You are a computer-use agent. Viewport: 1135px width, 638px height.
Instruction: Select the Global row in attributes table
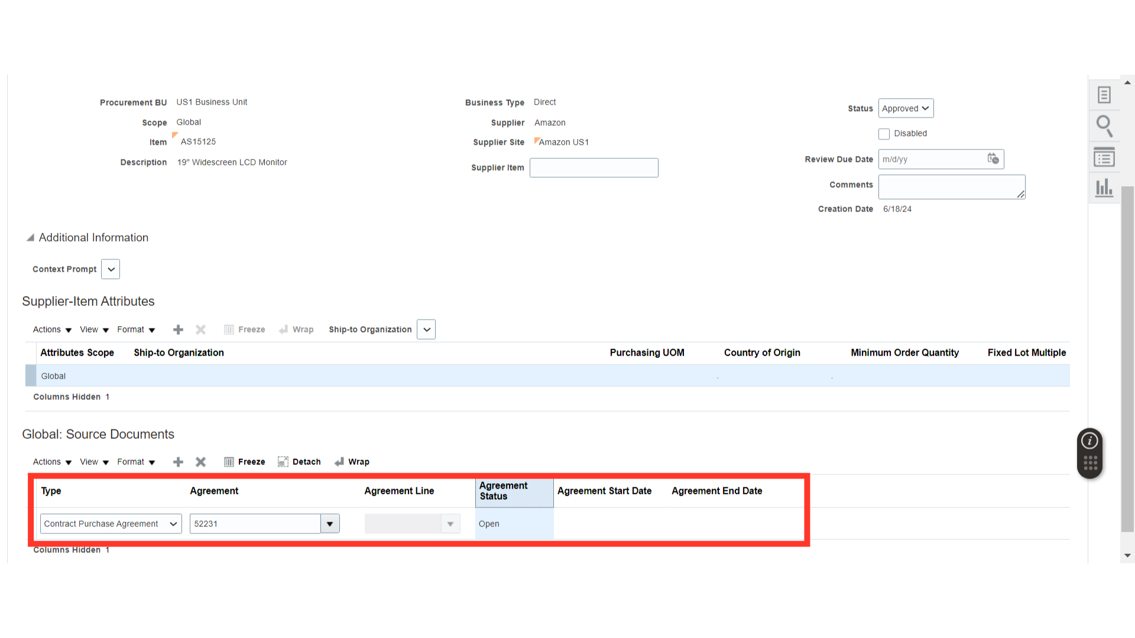click(547, 376)
